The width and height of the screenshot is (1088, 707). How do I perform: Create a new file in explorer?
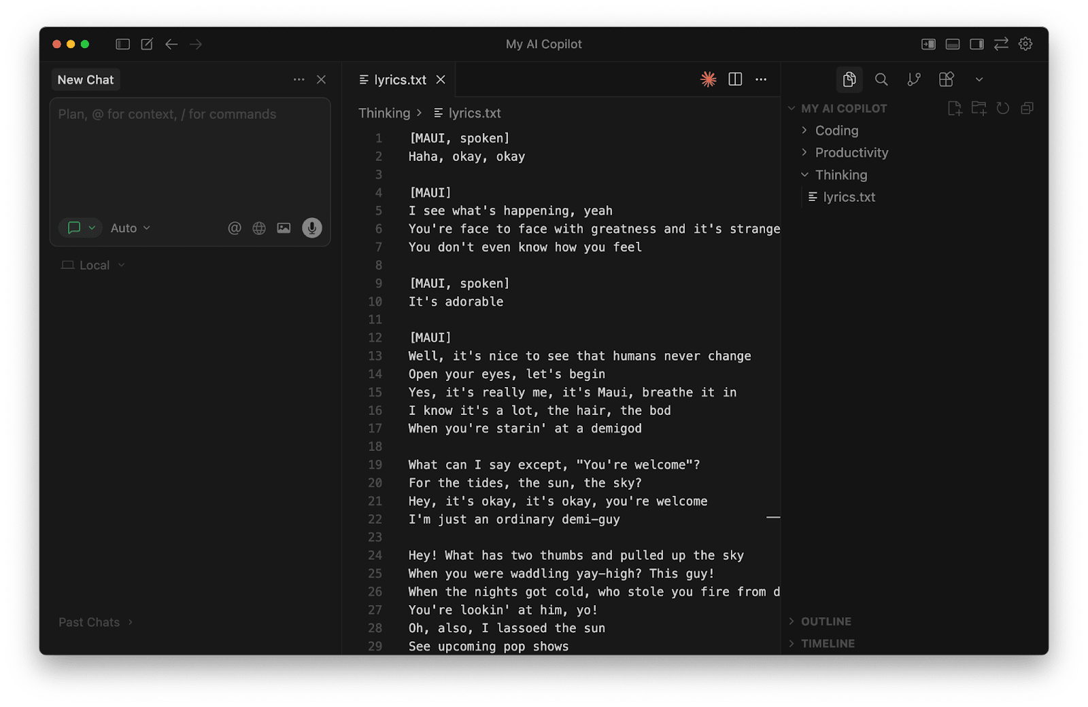955,109
